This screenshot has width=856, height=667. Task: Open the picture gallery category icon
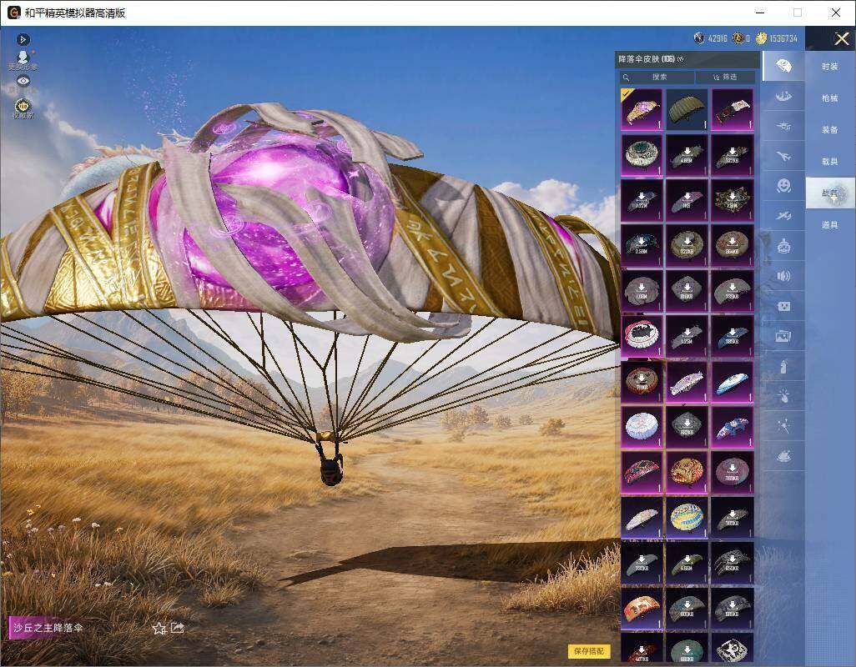pyautogui.click(x=783, y=337)
